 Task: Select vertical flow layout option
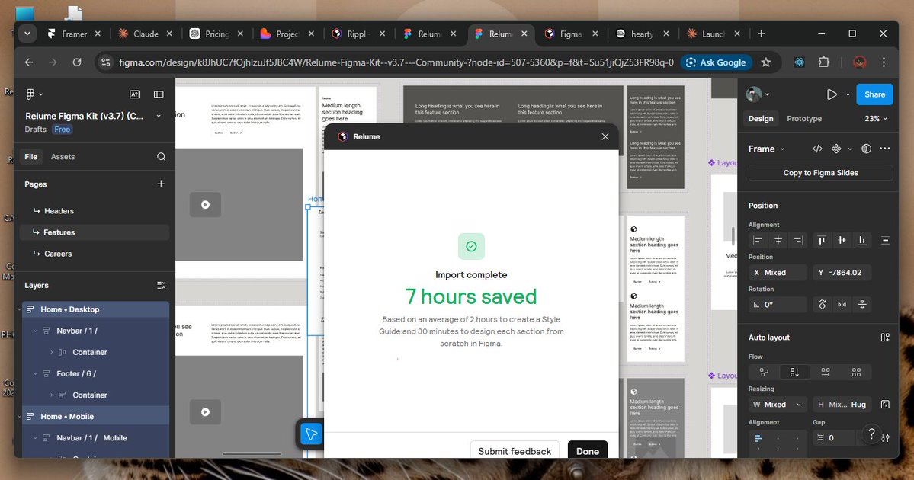click(x=794, y=373)
